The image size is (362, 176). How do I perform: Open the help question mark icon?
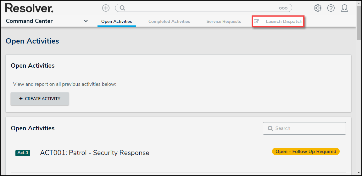[331, 8]
